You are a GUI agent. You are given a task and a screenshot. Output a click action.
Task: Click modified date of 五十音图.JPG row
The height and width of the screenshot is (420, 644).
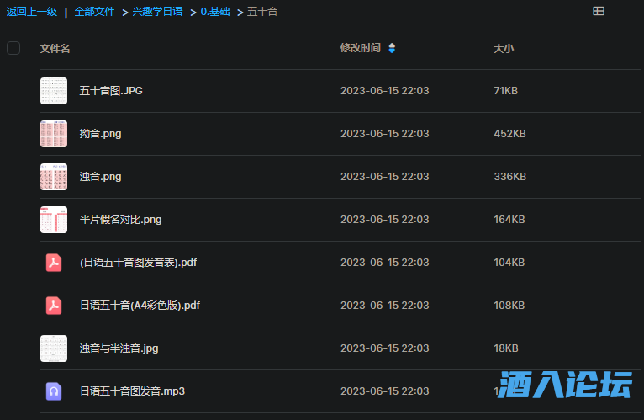coord(385,91)
